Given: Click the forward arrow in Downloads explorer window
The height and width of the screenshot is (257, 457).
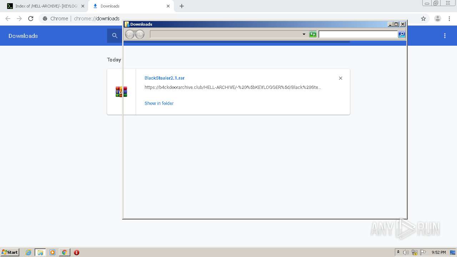Looking at the screenshot, I should [x=140, y=34].
